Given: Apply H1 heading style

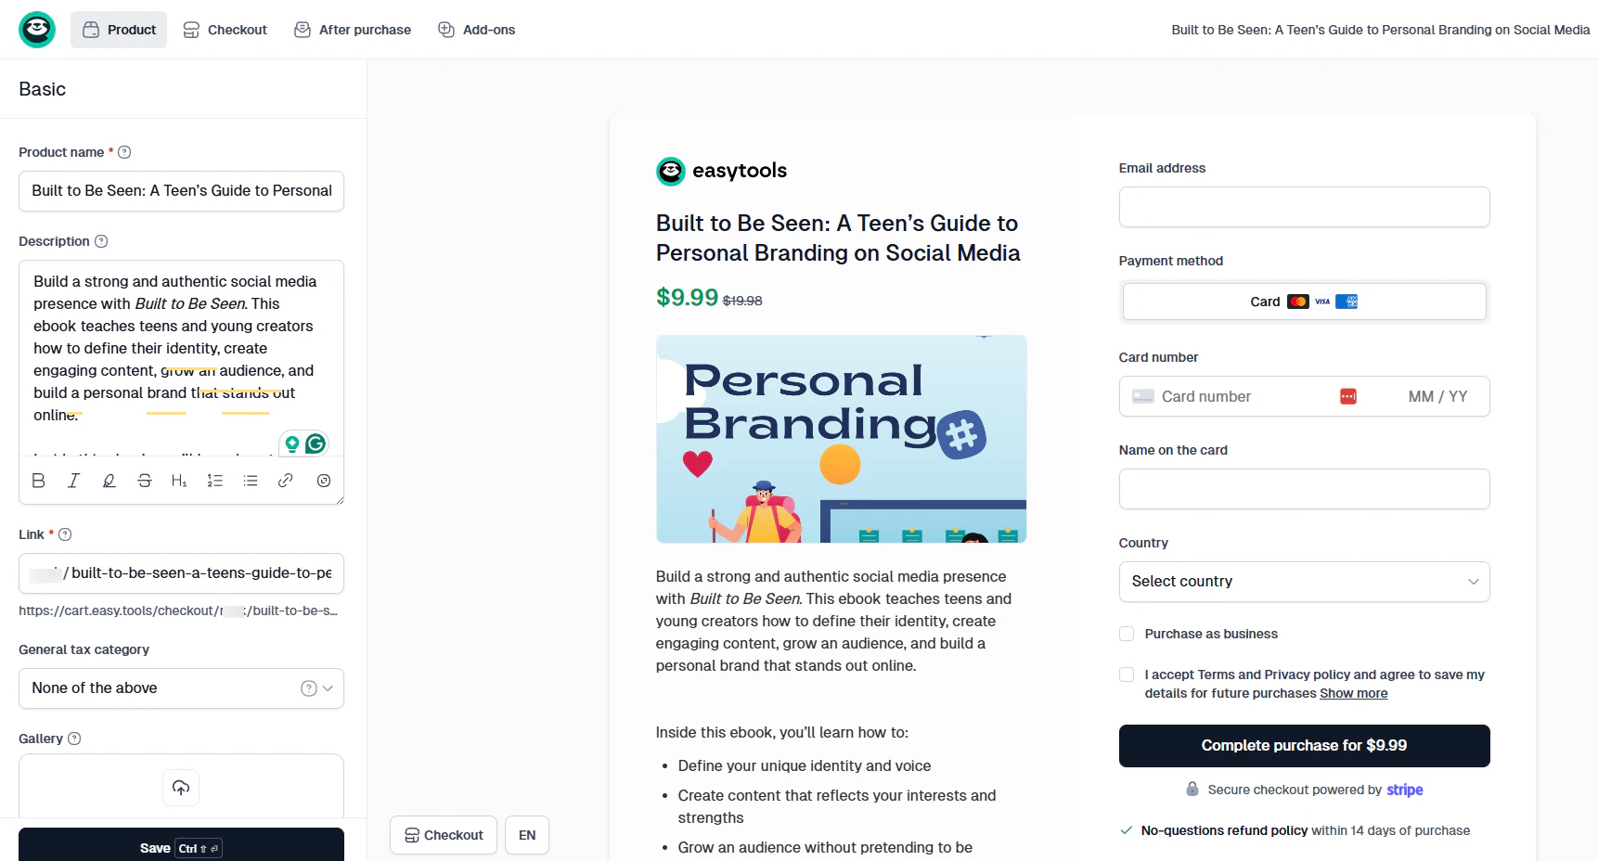Looking at the screenshot, I should click(179, 481).
